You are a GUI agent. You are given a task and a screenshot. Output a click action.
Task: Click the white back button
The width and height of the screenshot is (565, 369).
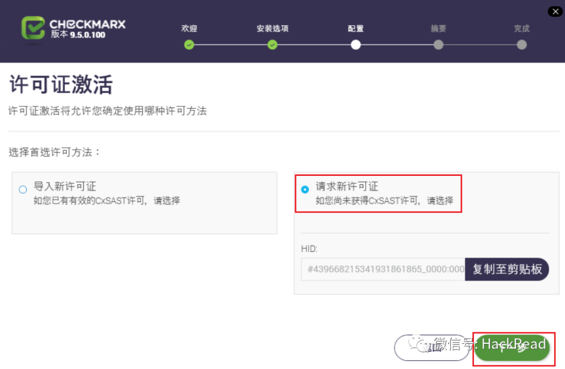pyautogui.click(x=432, y=348)
